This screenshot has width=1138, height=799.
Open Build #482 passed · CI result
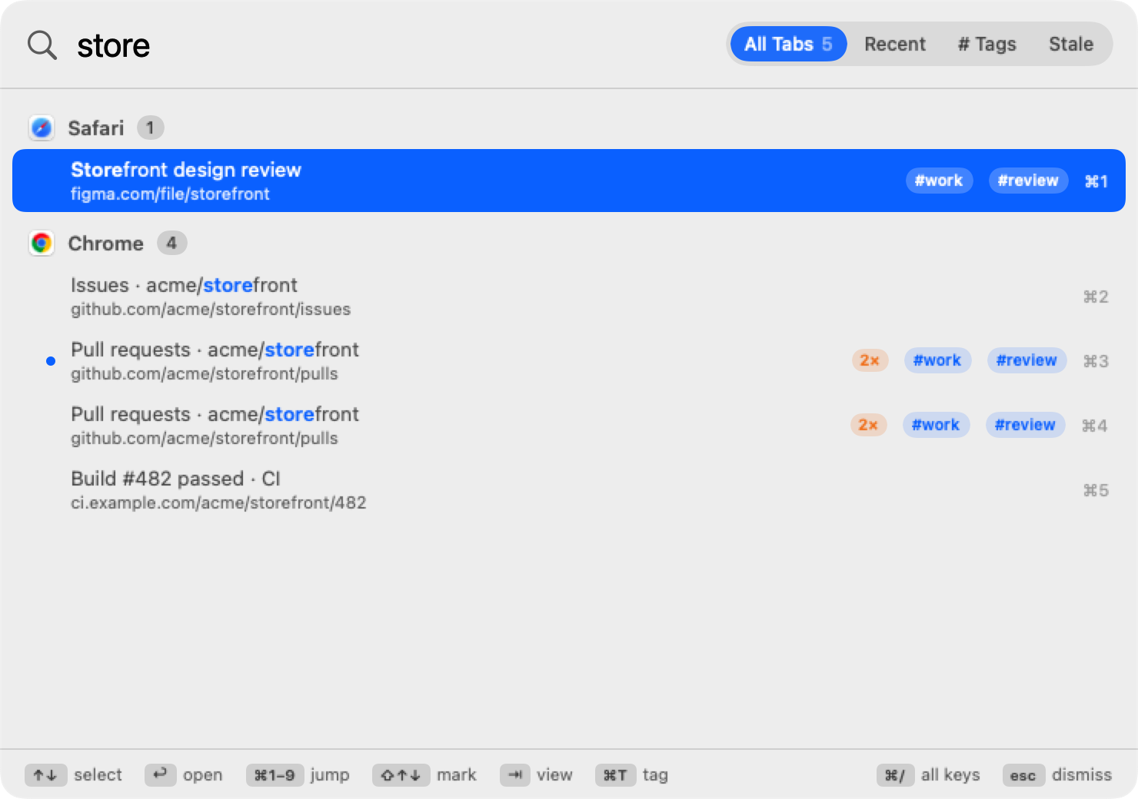[x=569, y=490]
